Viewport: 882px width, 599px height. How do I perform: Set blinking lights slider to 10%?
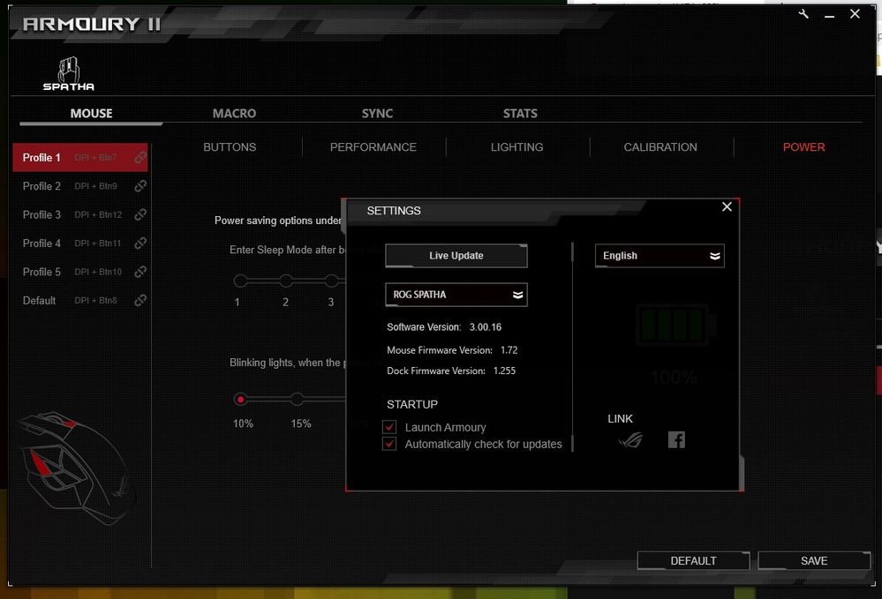[x=240, y=400]
